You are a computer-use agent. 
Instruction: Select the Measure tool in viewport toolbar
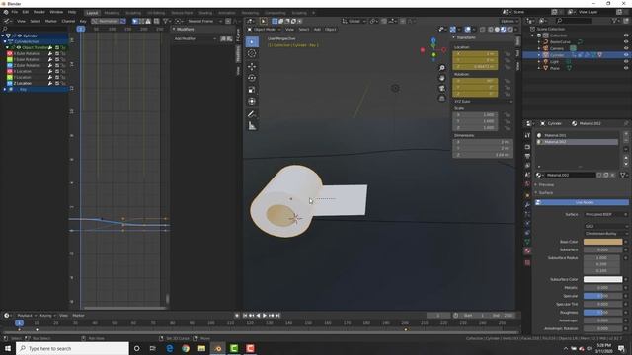click(x=252, y=126)
